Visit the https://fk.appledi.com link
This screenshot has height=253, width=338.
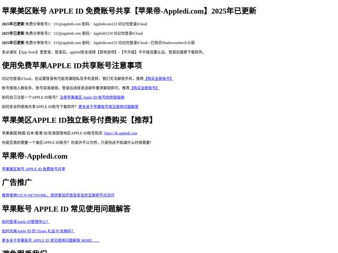[x=121, y=133]
